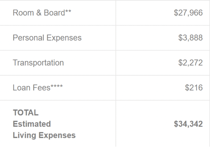Click the word Fees in Loan row

[x=41, y=88]
